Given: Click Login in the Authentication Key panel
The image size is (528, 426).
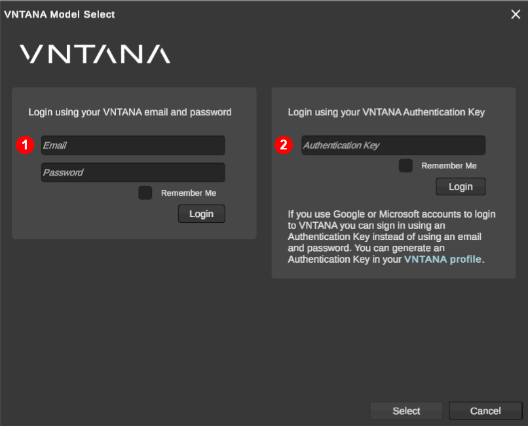Looking at the screenshot, I should coord(460,186).
